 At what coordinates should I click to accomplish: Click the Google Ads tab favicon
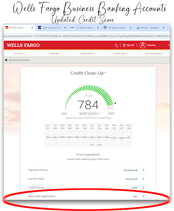[x=138, y=28]
